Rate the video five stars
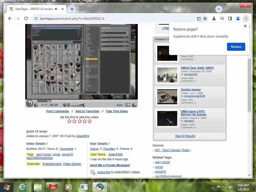 [89, 121]
